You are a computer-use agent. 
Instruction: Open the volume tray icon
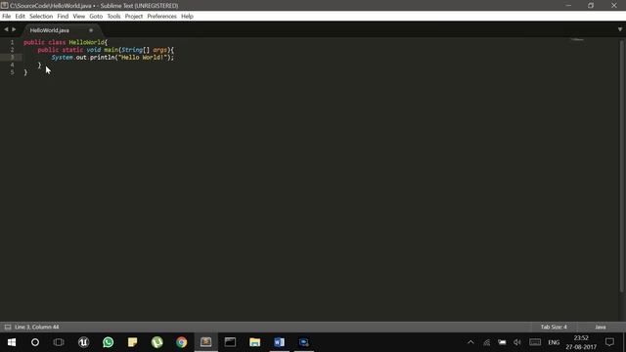pos(517,342)
